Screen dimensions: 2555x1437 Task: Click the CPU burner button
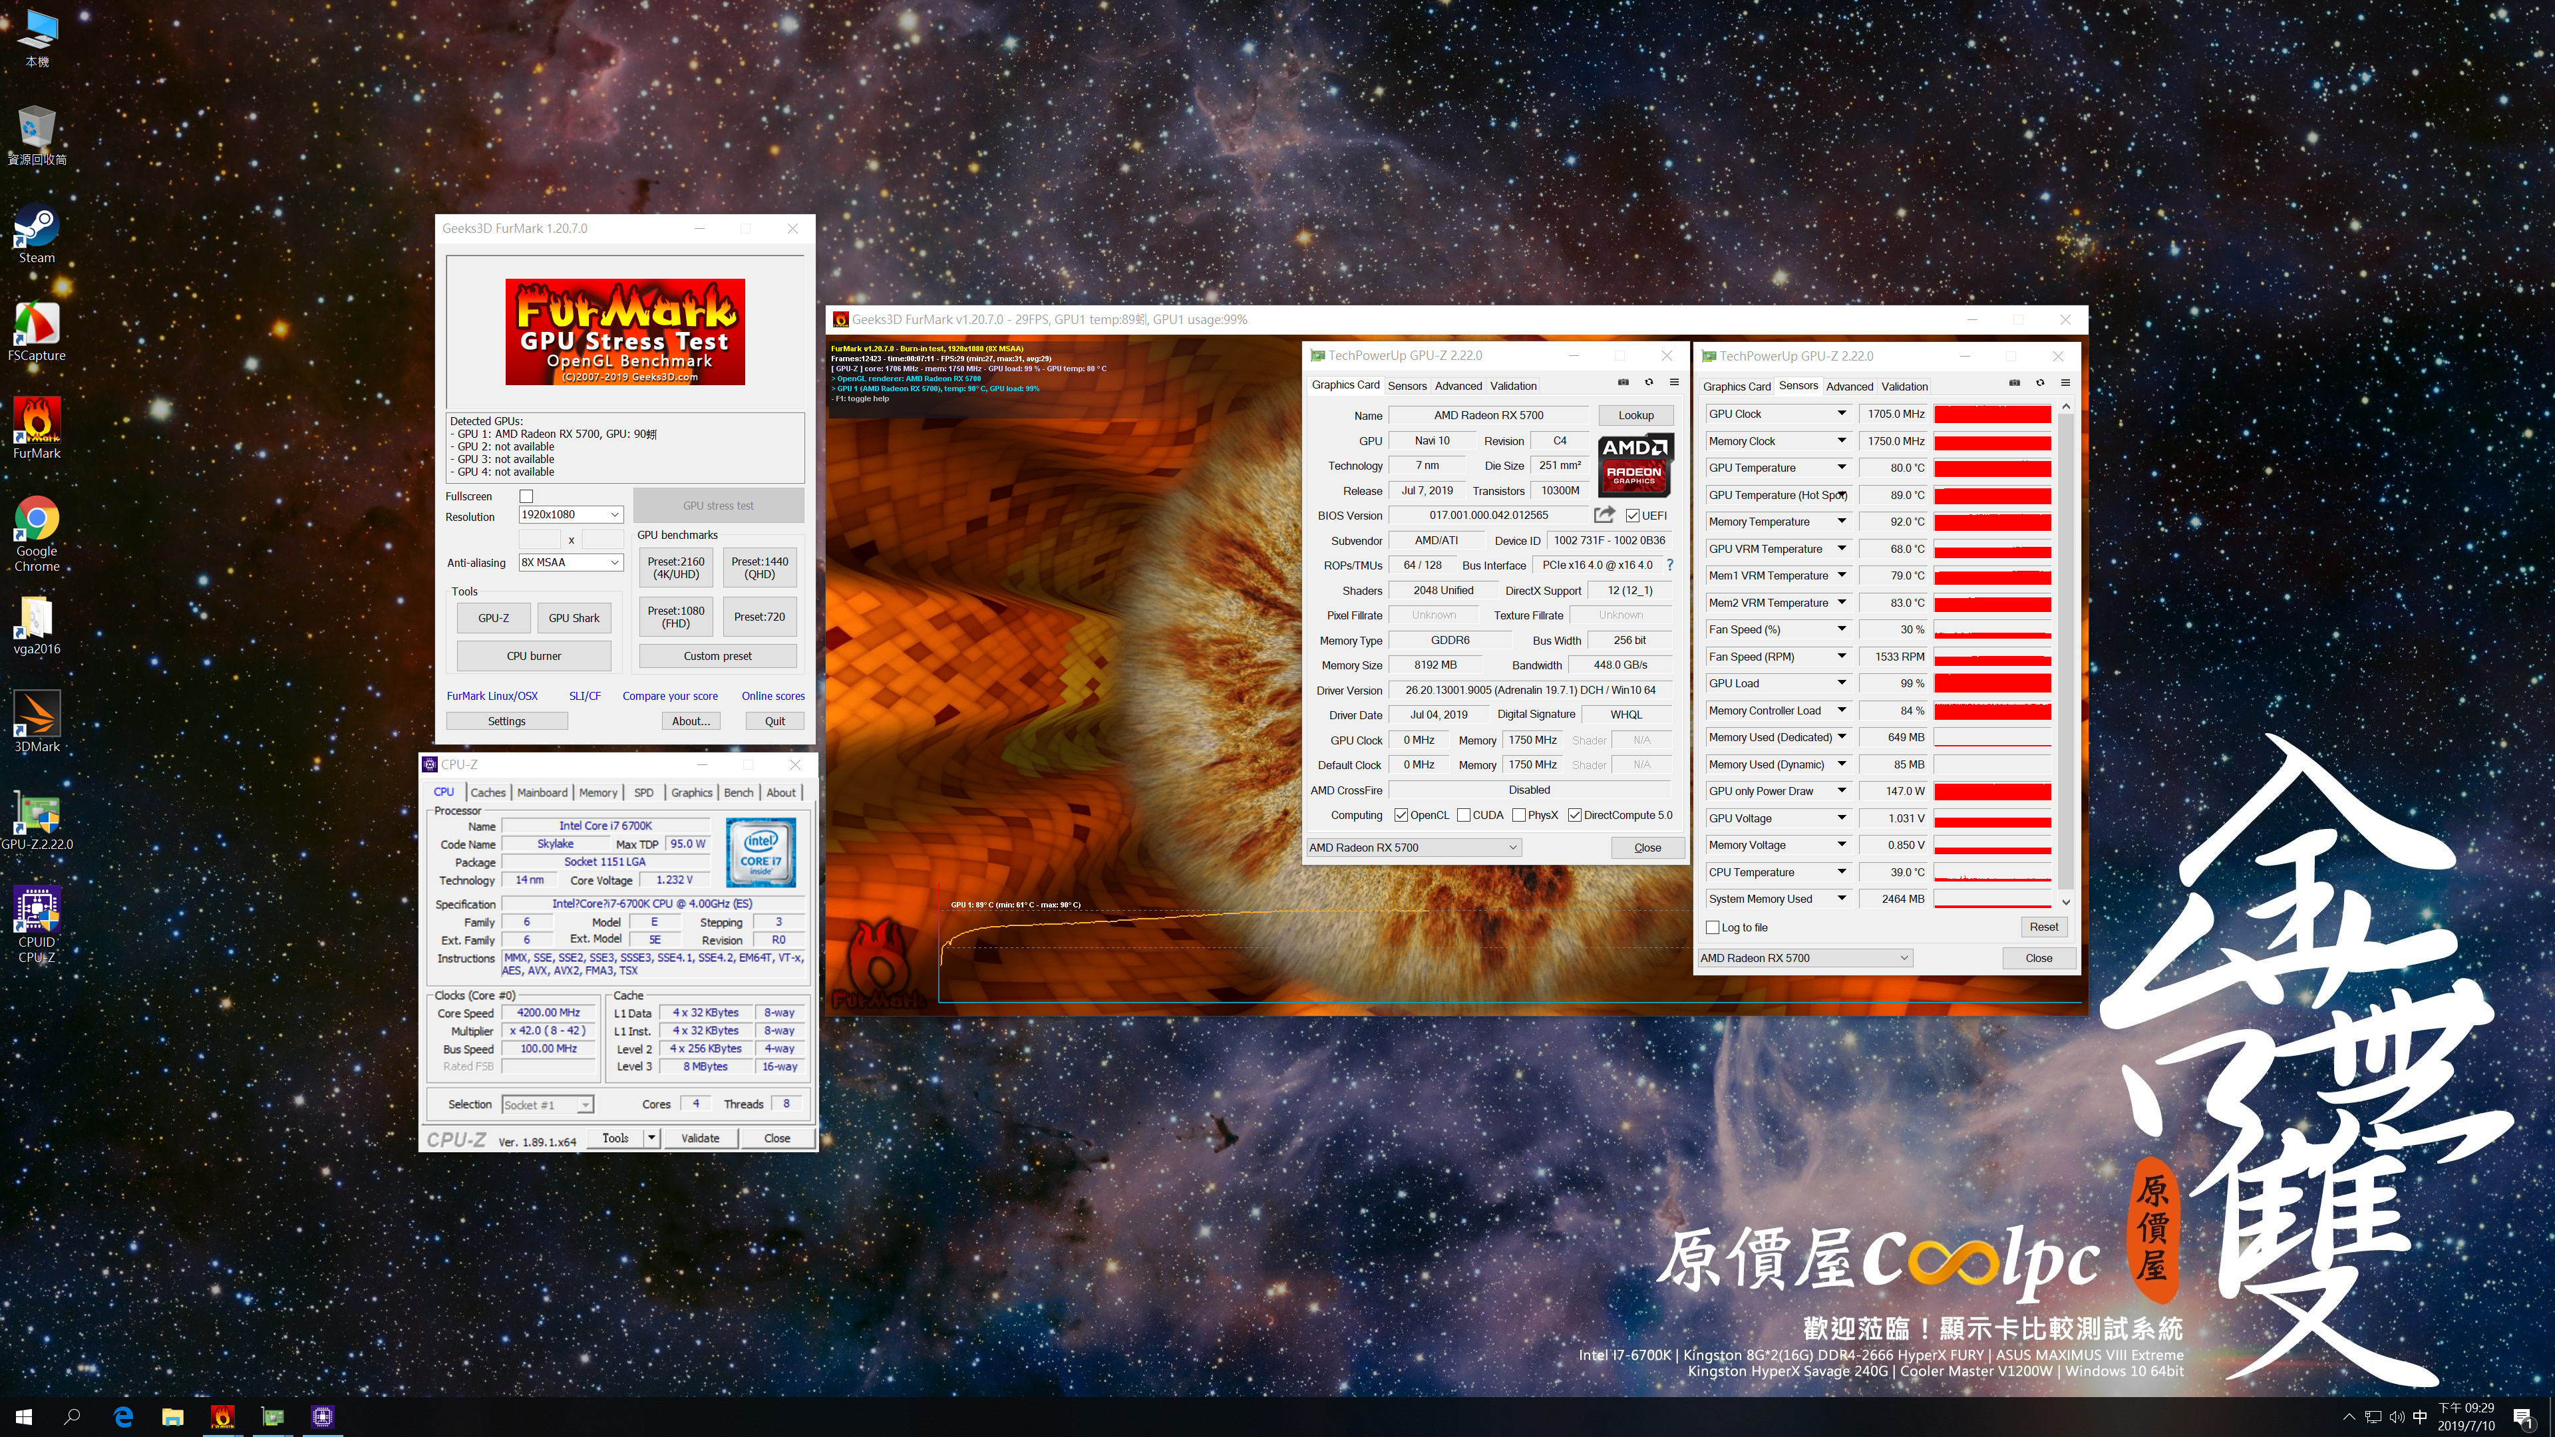click(x=534, y=655)
